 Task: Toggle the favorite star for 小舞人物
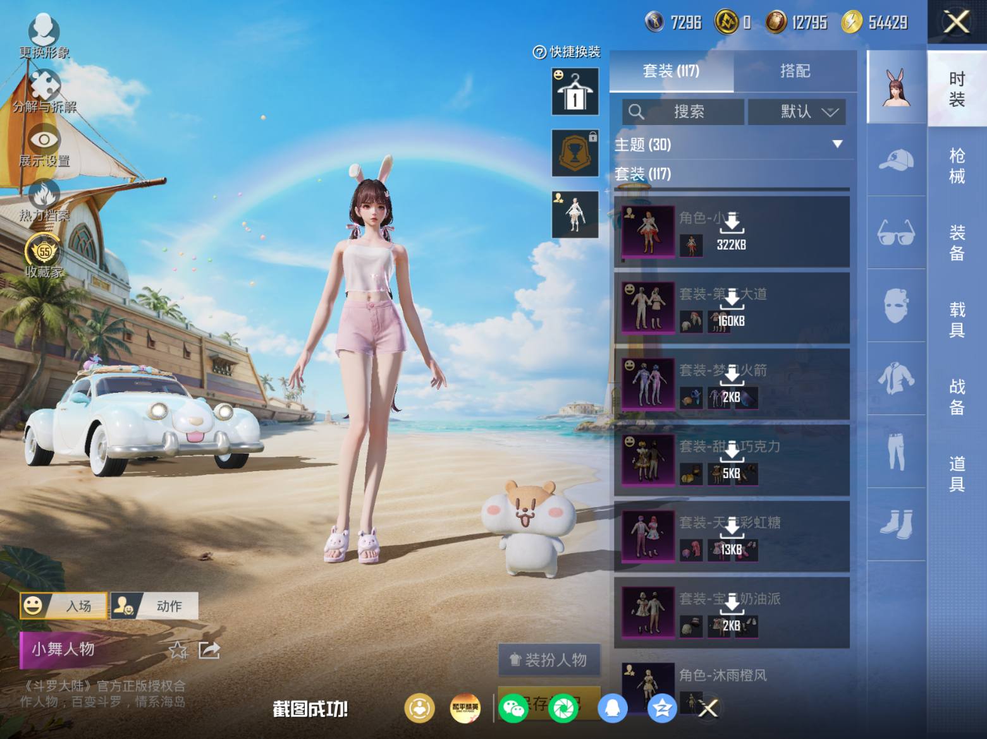(178, 650)
